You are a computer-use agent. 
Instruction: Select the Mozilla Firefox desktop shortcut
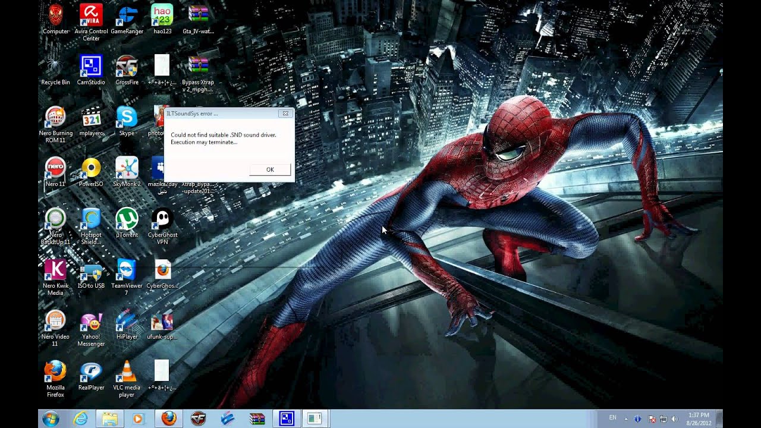coord(55,379)
